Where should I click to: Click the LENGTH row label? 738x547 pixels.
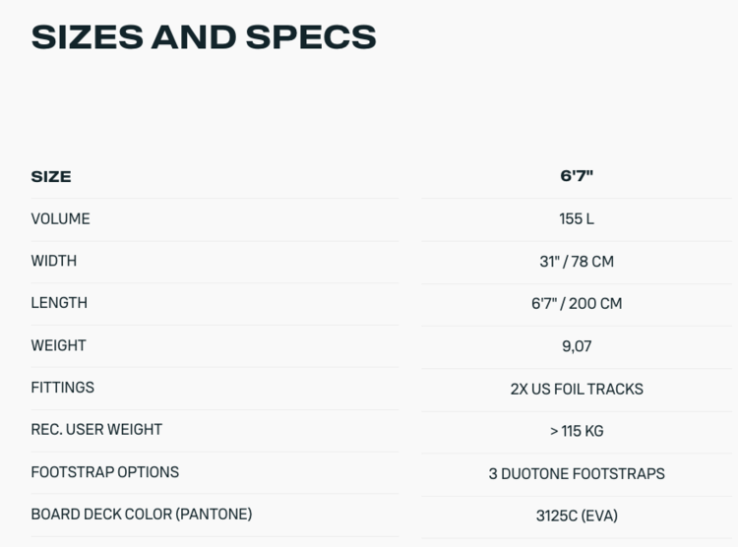click(x=59, y=303)
